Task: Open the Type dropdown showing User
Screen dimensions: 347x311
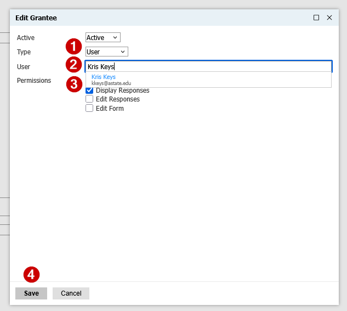Action: point(107,52)
